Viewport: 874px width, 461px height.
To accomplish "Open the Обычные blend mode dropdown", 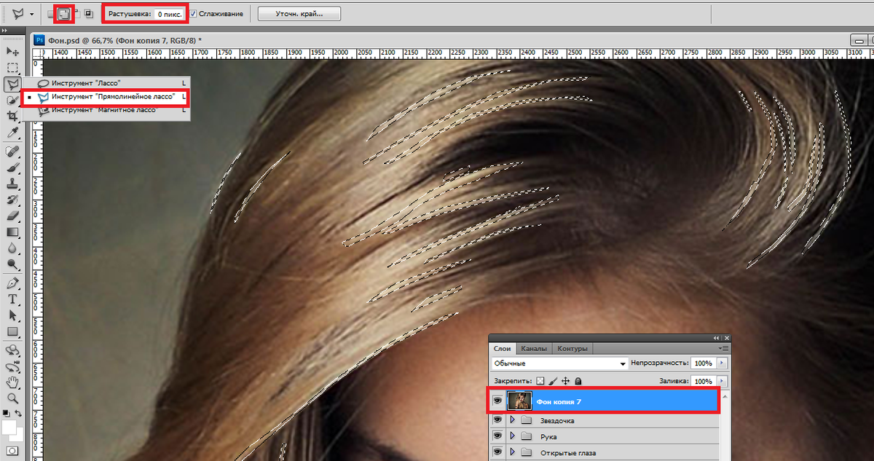I will [x=559, y=363].
